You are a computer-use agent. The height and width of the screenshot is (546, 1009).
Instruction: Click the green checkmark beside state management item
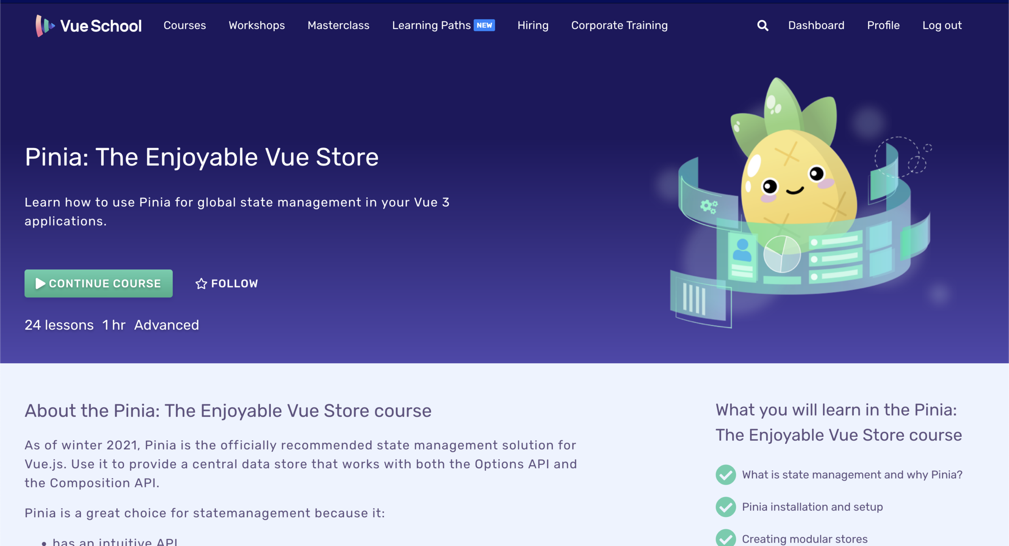pyautogui.click(x=726, y=474)
